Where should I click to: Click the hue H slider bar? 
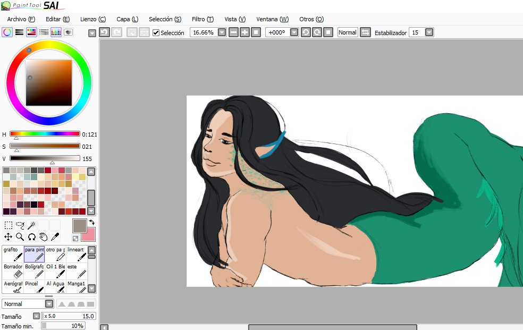pos(45,134)
